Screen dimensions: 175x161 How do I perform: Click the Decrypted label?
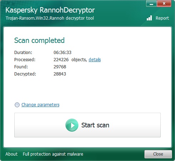click(x=25, y=74)
